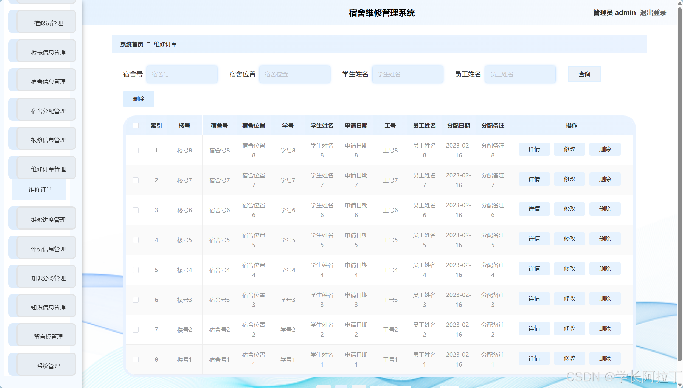Check the checkbox for row 1
683x388 pixels.
pyautogui.click(x=136, y=150)
